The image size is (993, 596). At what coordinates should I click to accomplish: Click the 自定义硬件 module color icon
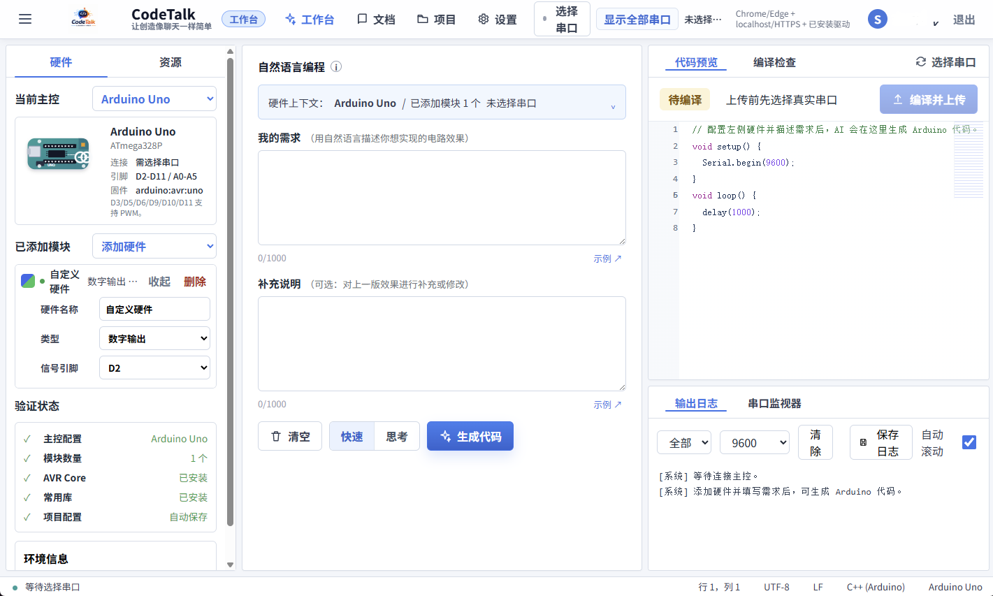pos(28,281)
